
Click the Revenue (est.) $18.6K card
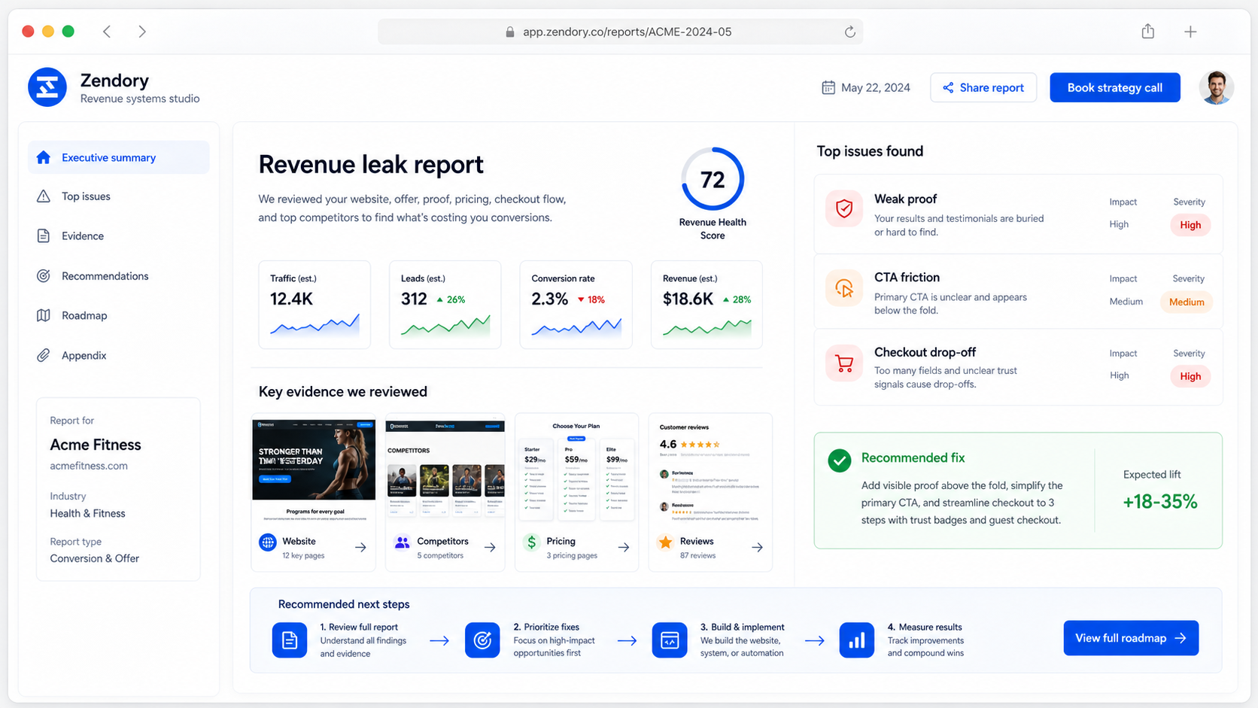(x=706, y=305)
